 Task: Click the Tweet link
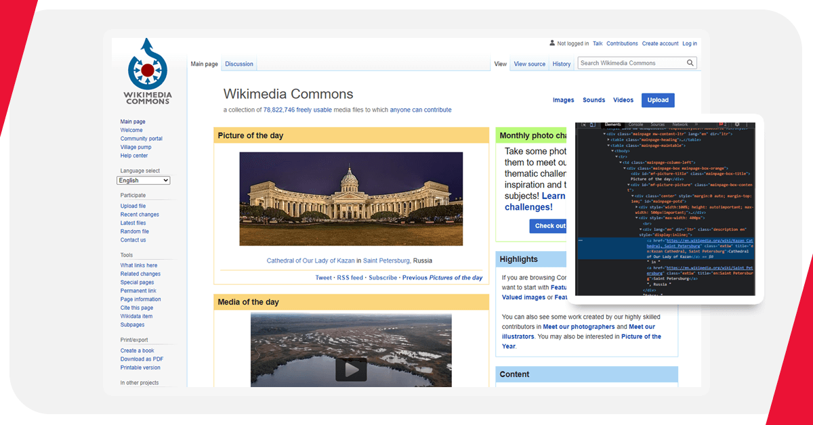tap(324, 277)
